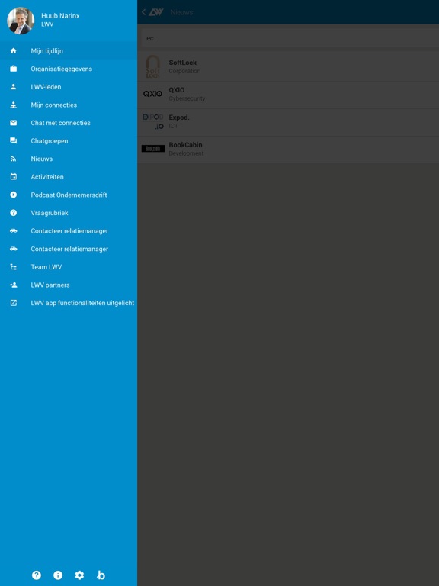Open Mijn tijdlijn menu item

(69, 51)
